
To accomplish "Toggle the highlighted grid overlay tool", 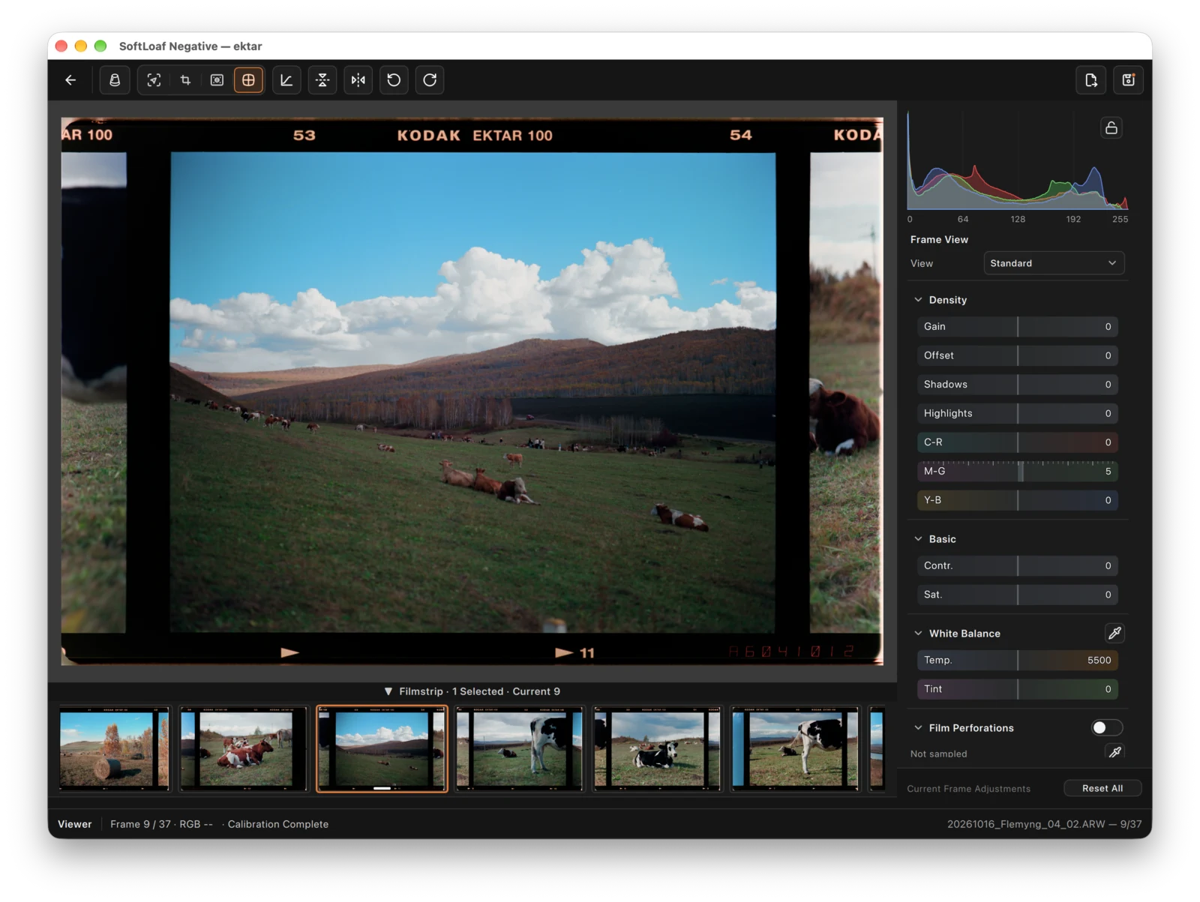I will click(x=248, y=80).
